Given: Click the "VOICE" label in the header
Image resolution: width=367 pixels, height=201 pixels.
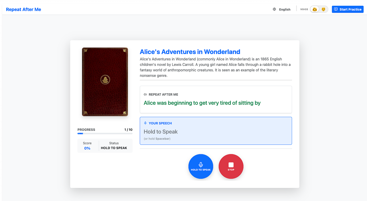Looking at the screenshot, I should pyautogui.click(x=304, y=9).
